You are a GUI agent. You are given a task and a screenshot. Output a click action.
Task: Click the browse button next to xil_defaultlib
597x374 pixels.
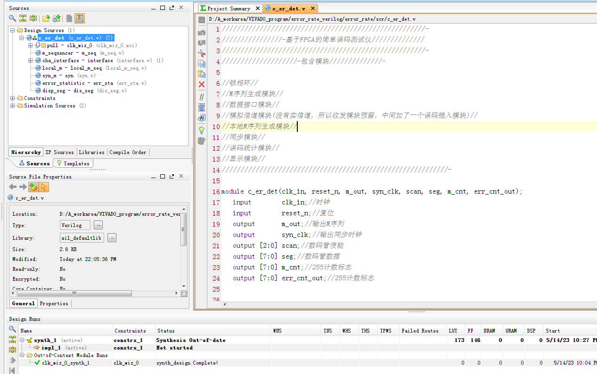tap(112, 238)
